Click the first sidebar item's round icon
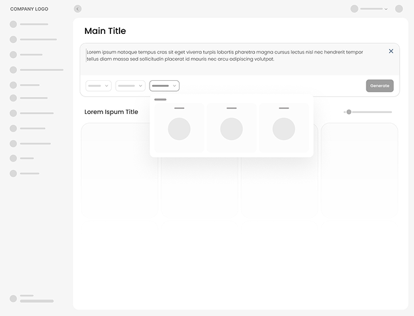This screenshot has width=414, height=316. pos(13,24)
